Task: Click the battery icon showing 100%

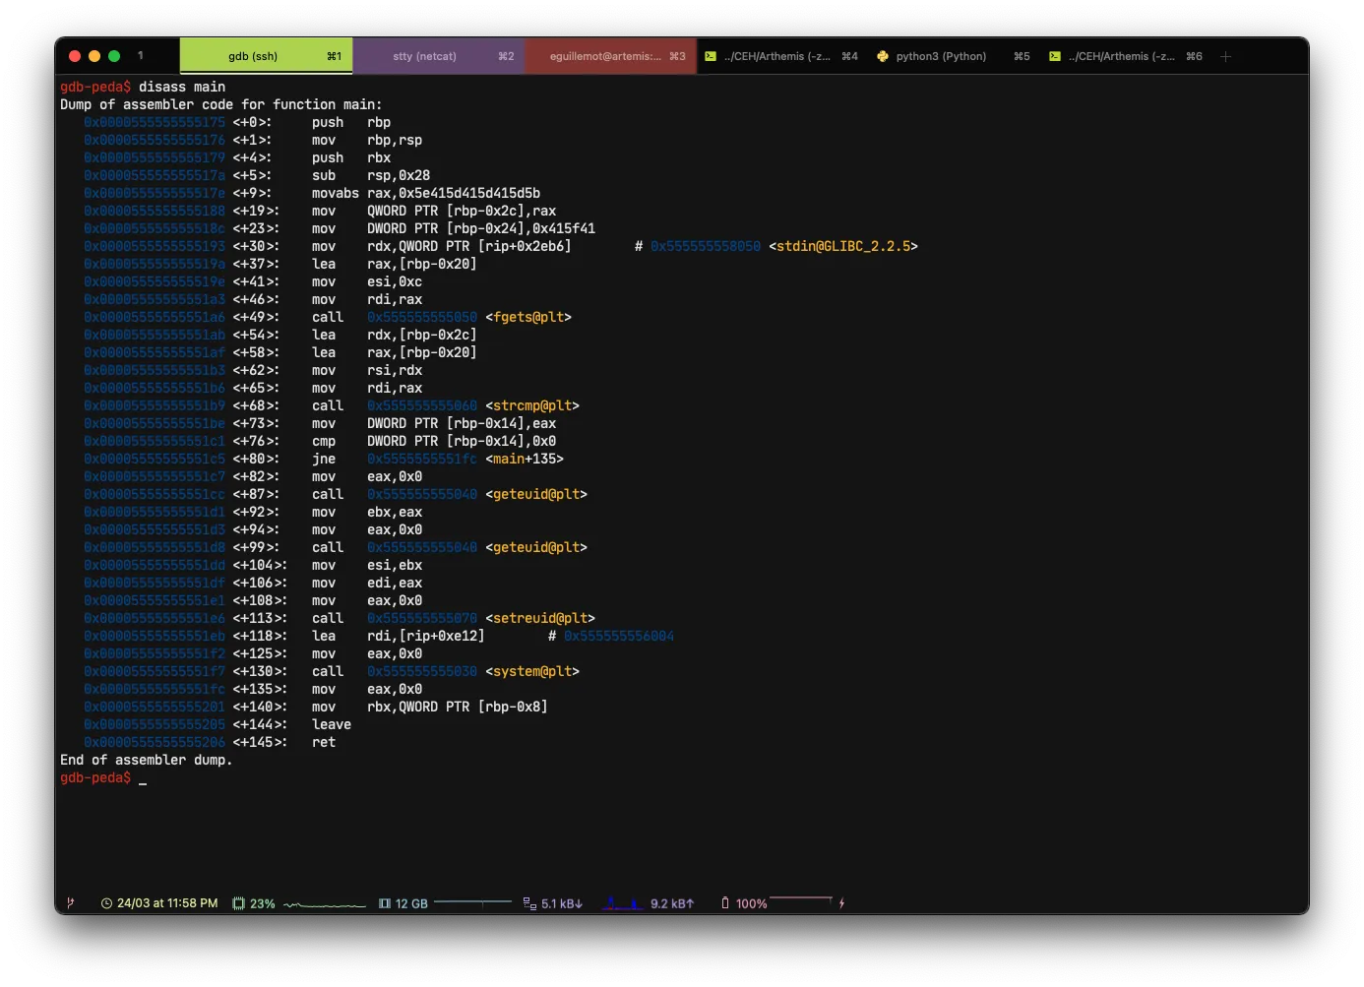Action: point(725,903)
